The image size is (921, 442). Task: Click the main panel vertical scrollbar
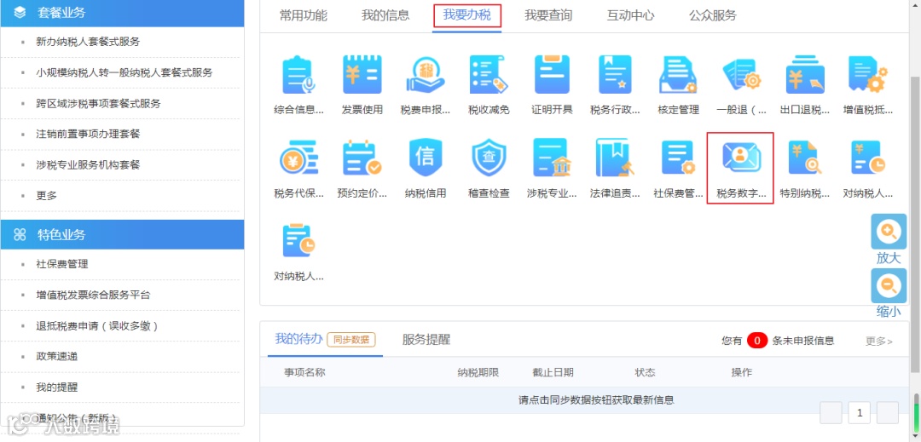coord(914,224)
